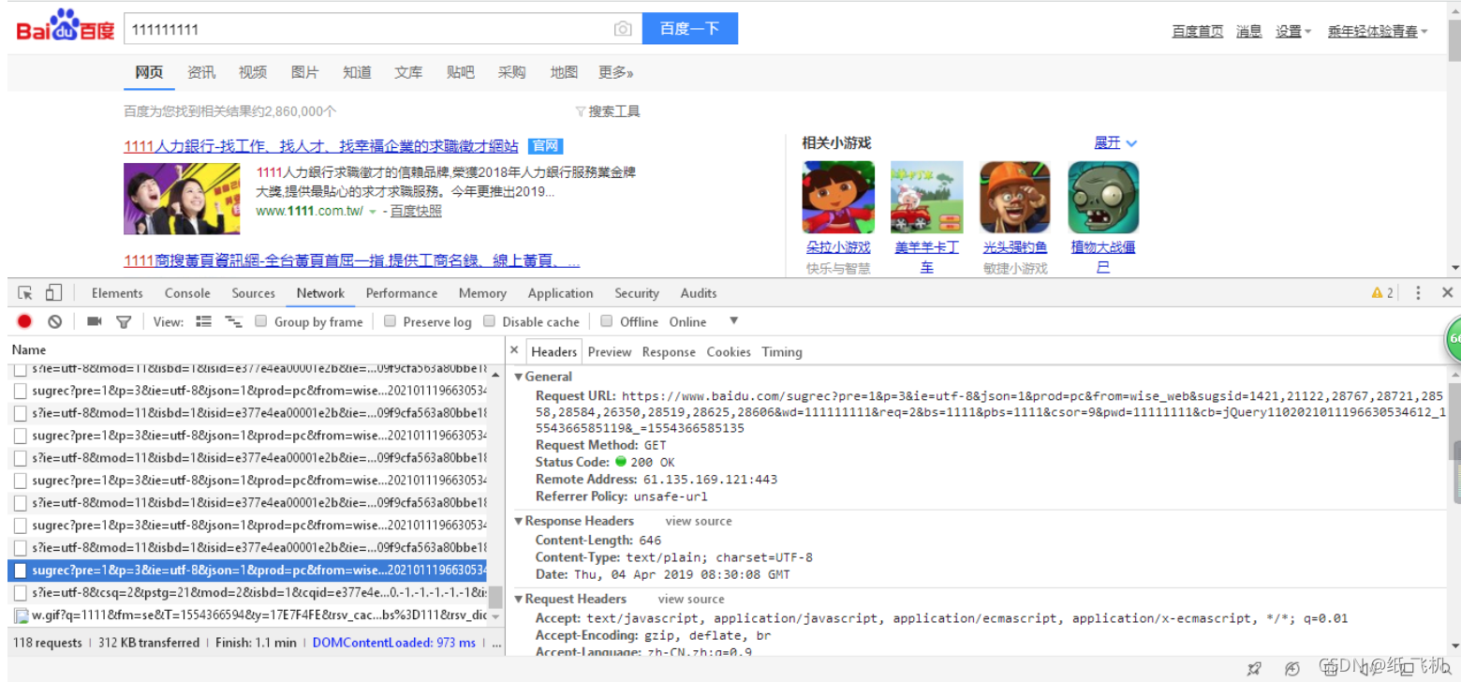Open the 消息 link
The height and width of the screenshot is (682, 1461).
click(x=1249, y=31)
